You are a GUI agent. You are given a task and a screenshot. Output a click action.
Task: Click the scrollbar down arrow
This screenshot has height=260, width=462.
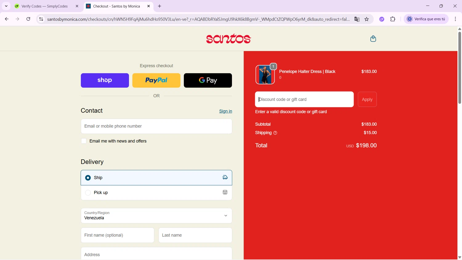coord(460,257)
